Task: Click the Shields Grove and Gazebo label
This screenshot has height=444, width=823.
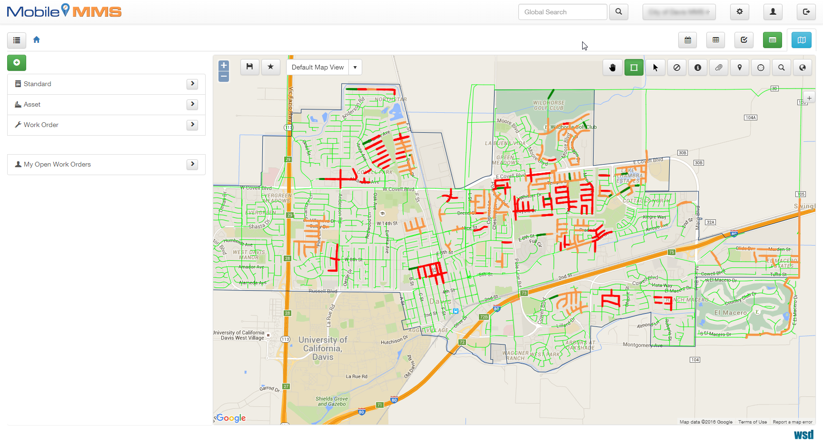Action: coord(331,402)
